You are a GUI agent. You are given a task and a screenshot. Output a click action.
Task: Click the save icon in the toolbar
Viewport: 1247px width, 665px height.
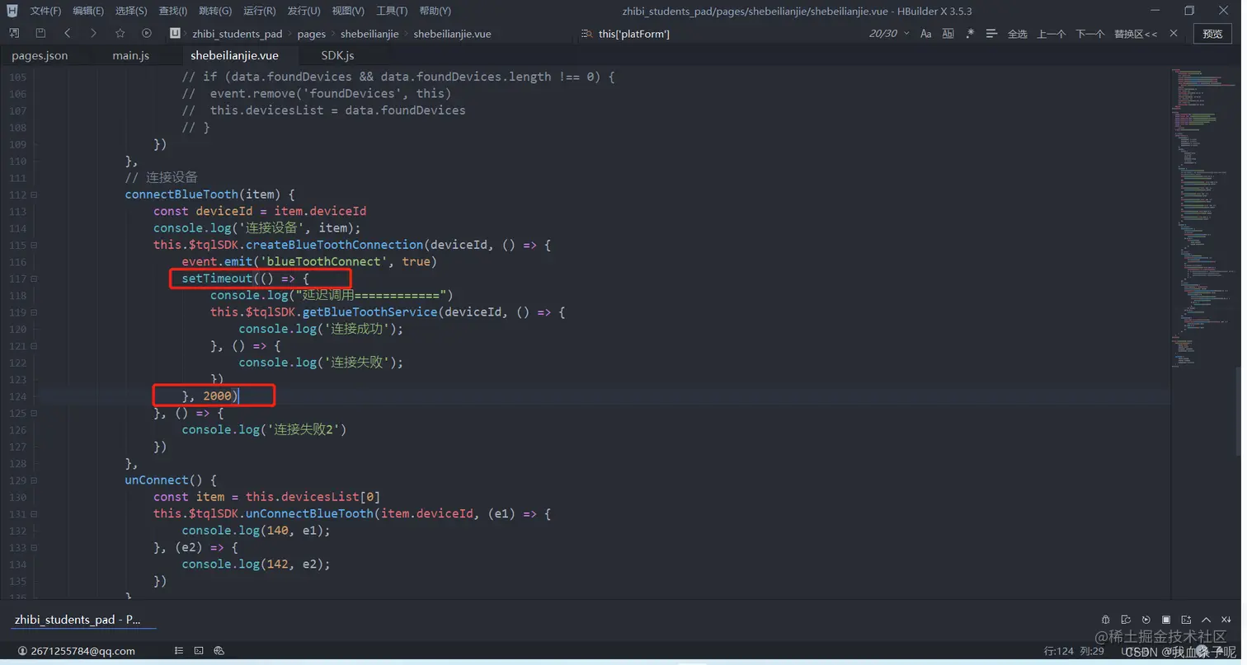(x=40, y=33)
